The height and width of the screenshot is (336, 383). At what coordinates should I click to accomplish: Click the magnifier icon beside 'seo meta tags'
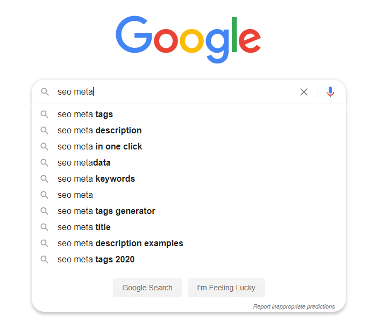coord(44,115)
